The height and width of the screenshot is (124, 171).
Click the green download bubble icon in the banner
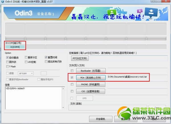pyautogui.click(x=111, y=13)
